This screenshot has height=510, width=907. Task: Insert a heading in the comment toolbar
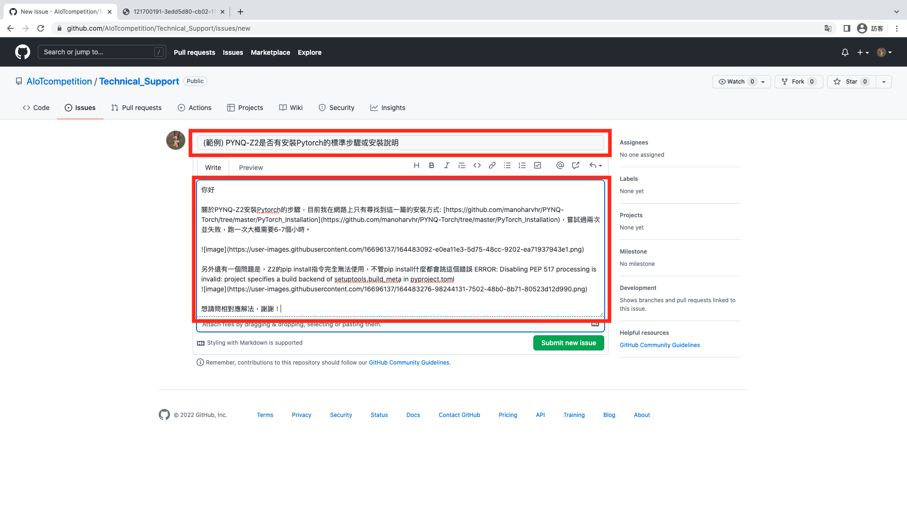pos(416,165)
